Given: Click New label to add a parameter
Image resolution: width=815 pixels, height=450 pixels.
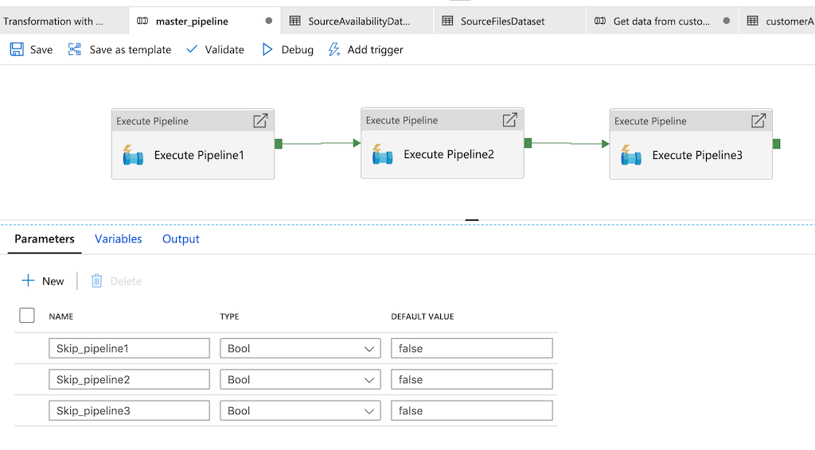Looking at the screenshot, I should [53, 281].
